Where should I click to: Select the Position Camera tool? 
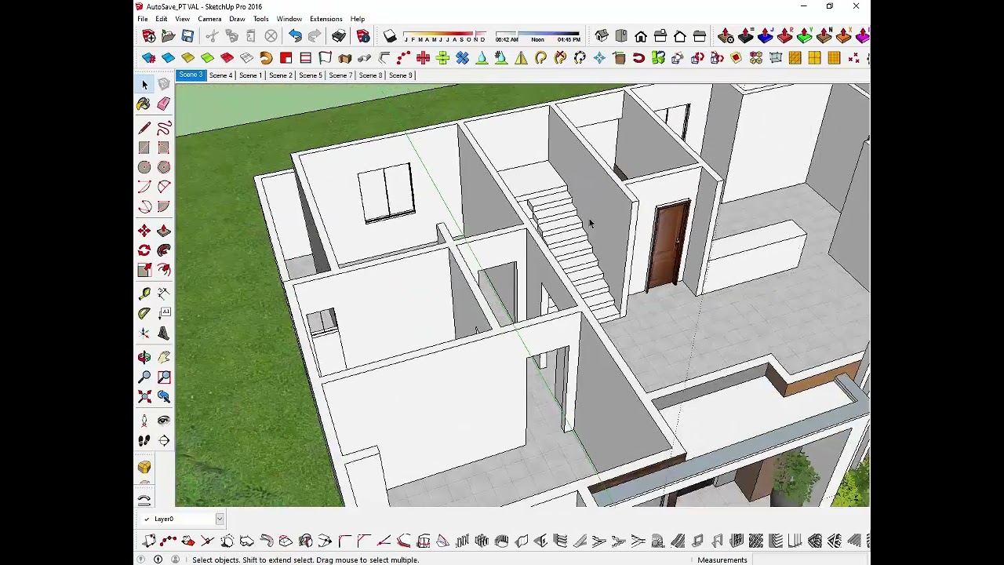click(x=144, y=421)
